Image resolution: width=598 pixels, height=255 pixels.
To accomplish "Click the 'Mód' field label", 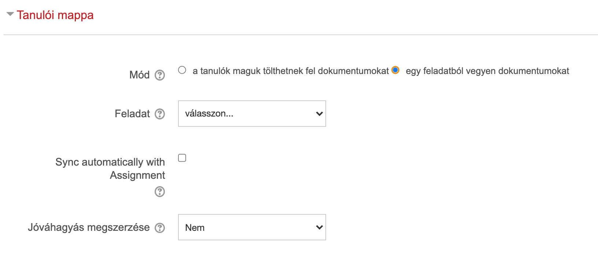I will pyautogui.click(x=140, y=75).
